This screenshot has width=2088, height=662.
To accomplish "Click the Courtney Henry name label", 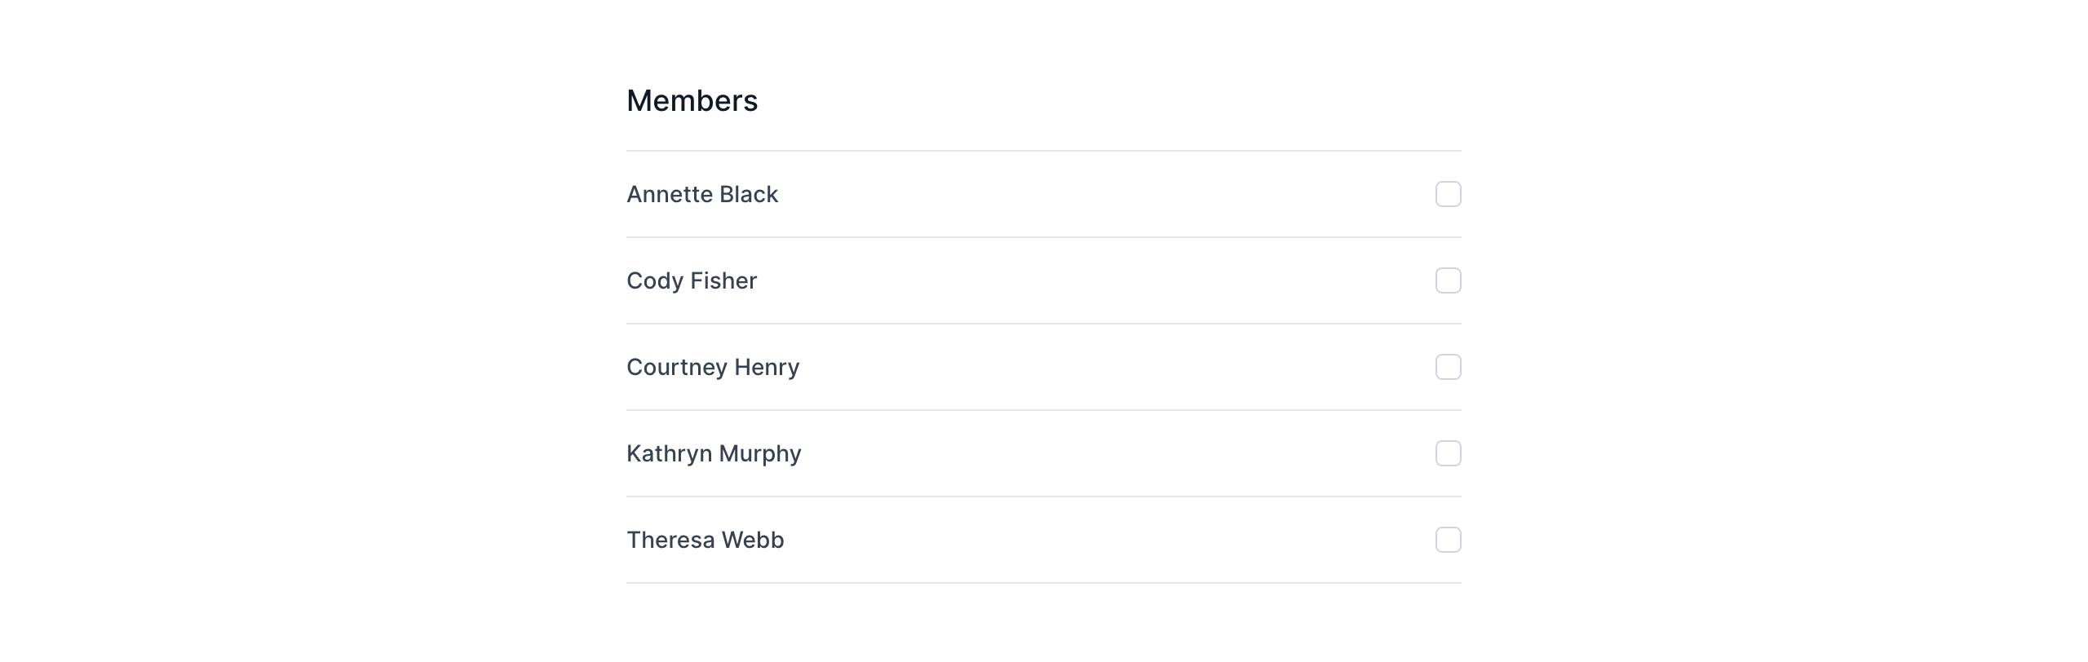I will pyautogui.click(x=712, y=367).
